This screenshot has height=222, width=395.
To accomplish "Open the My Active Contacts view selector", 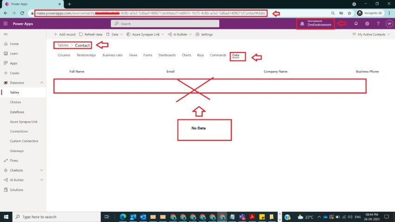I will point(371,34).
